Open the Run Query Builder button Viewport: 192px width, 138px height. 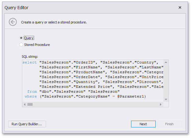point(27,124)
